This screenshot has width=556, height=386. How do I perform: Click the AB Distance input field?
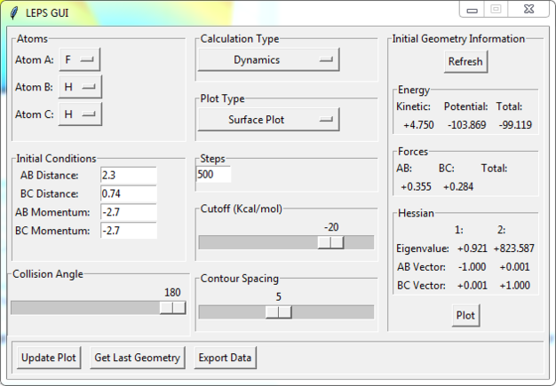point(129,176)
